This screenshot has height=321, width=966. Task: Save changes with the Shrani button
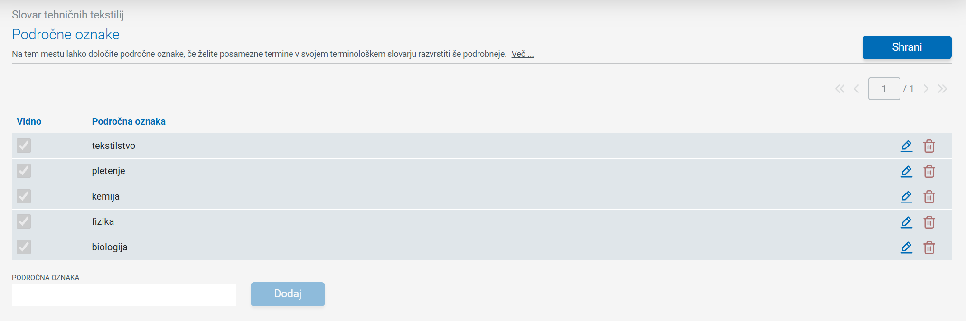tap(907, 47)
